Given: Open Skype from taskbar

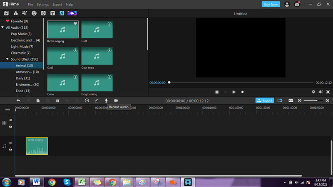Looking at the screenshot, I should [67, 182].
